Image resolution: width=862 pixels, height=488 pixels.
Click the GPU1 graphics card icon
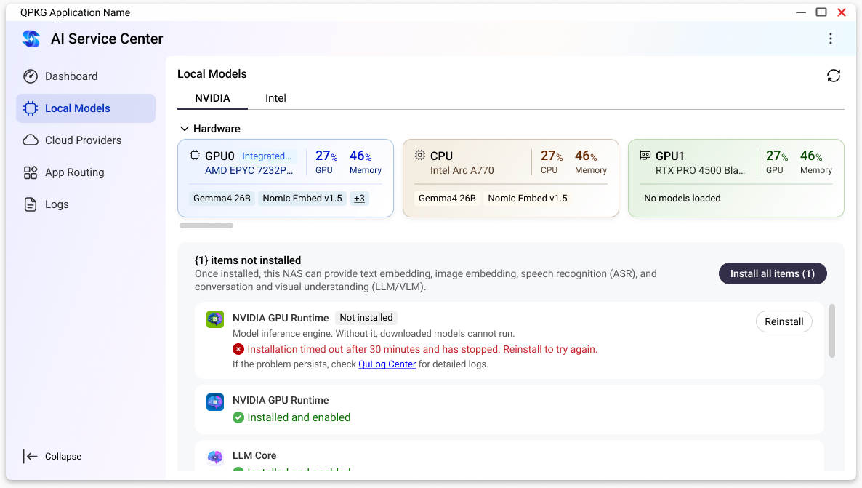click(645, 155)
